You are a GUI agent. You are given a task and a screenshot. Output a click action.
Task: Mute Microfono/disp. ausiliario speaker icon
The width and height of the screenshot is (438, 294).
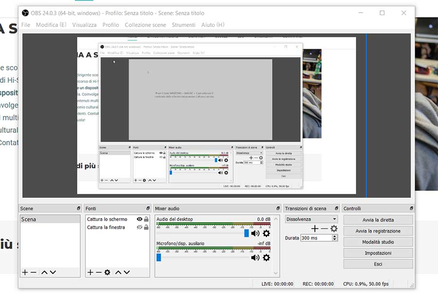(x=255, y=257)
